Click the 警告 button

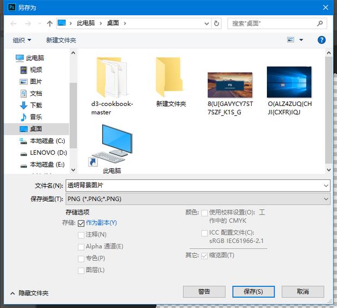[x=204, y=292]
